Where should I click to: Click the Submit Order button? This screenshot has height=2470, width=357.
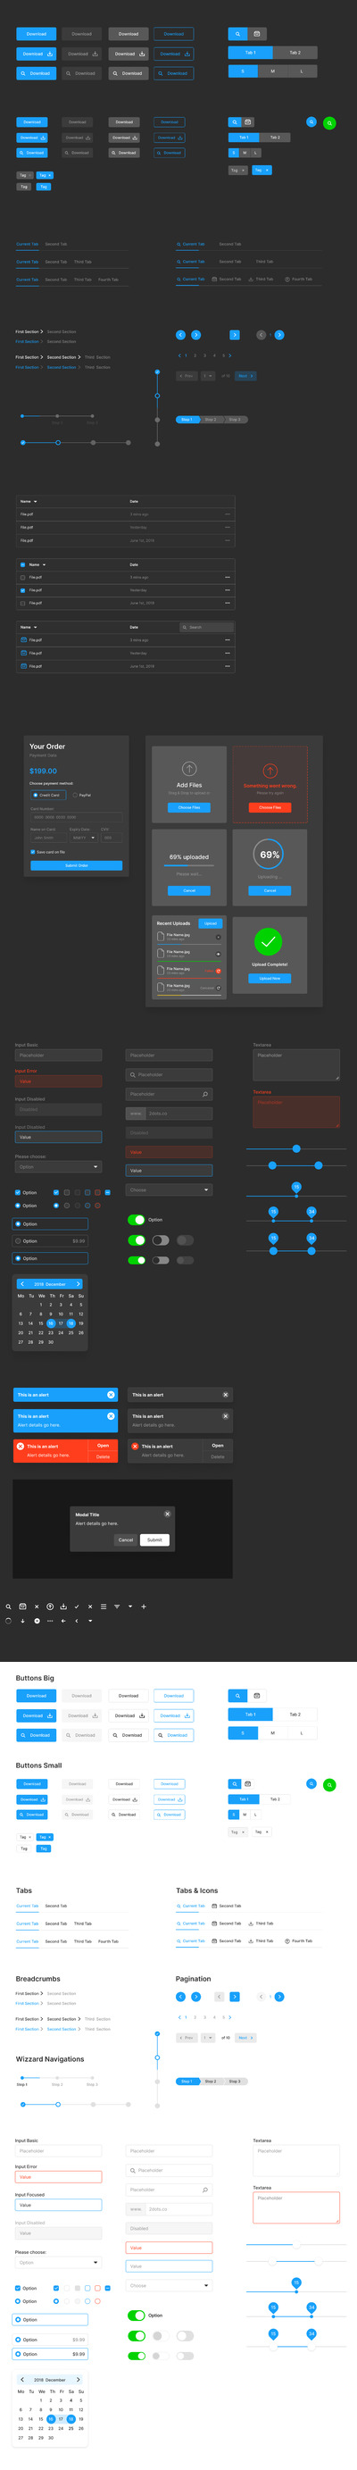click(x=77, y=865)
